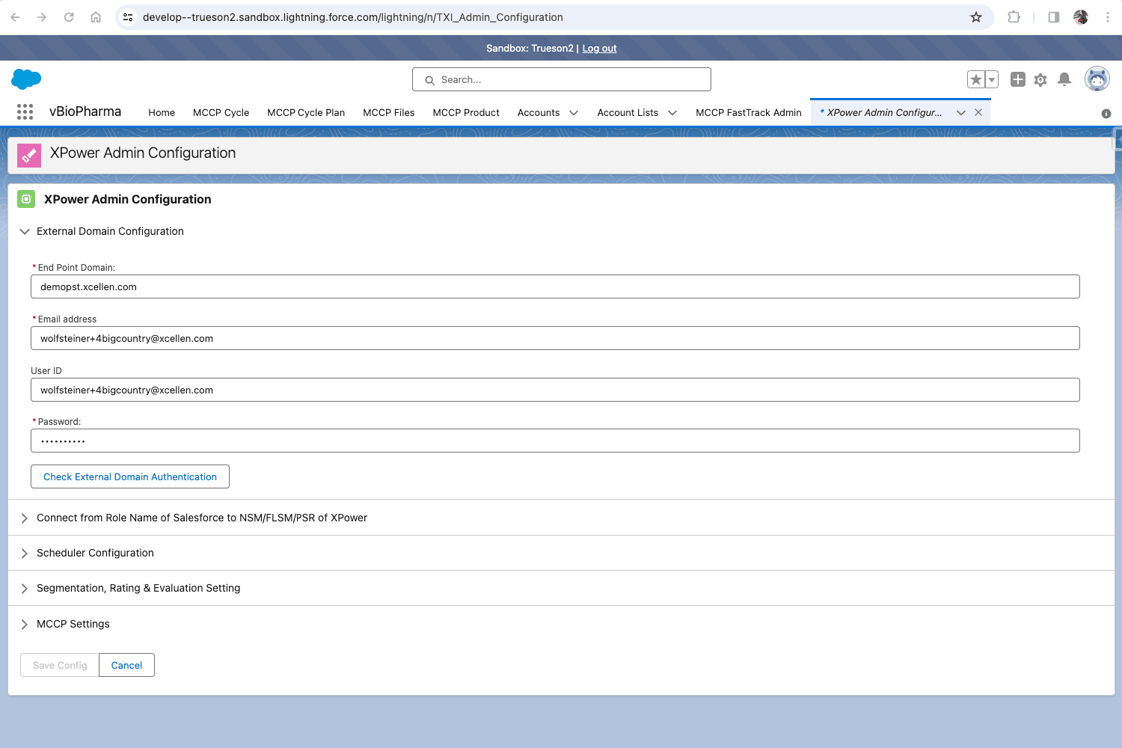Open the Account Lists tab
Viewport: 1122px width, 748px height.
[628, 113]
